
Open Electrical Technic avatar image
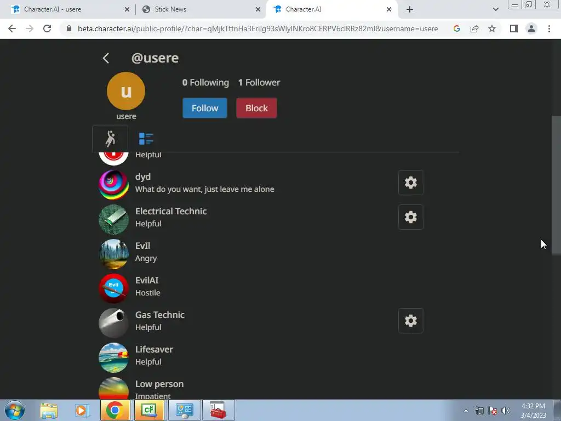tap(114, 219)
